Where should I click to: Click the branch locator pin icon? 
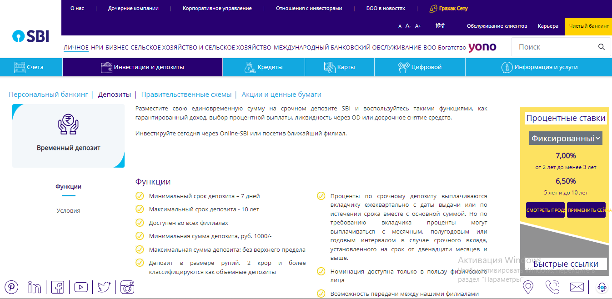[528, 287]
